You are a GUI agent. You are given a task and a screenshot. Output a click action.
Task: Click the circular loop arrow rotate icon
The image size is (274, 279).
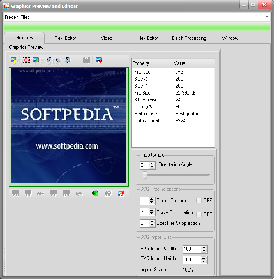pyautogui.click(x=68, y=60)
